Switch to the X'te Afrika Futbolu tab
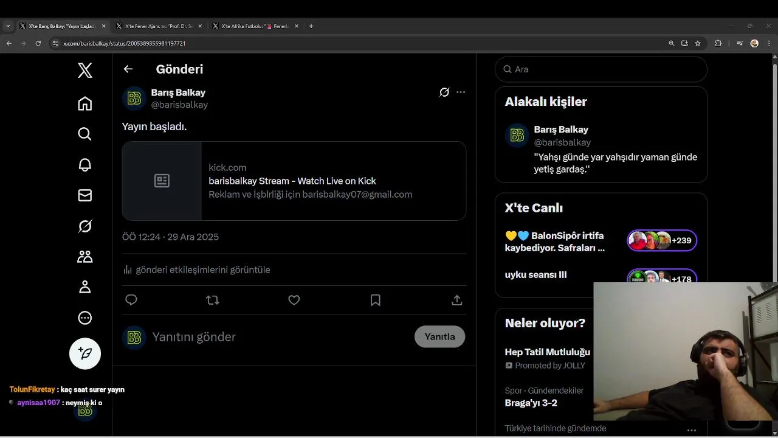The image size is (778, 438). pos(254,26)
